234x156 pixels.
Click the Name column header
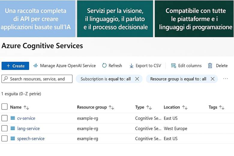point(16,107)
